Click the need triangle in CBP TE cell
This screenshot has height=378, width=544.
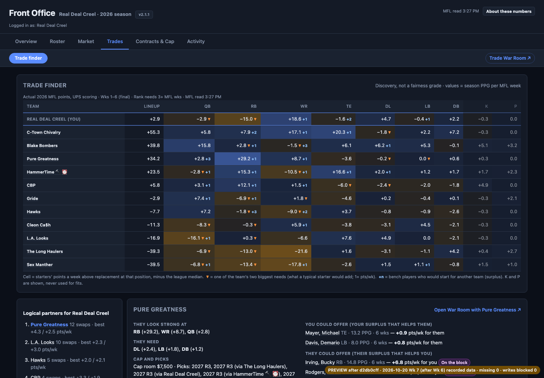(350, 185)
